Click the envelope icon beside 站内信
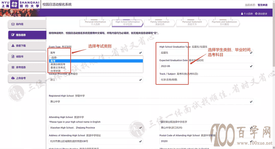 click(13, 24)
